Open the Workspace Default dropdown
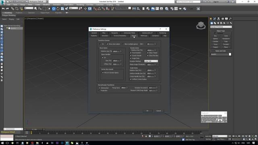The width and height of the screenshot is (258, 145). [x=37, y=2]
